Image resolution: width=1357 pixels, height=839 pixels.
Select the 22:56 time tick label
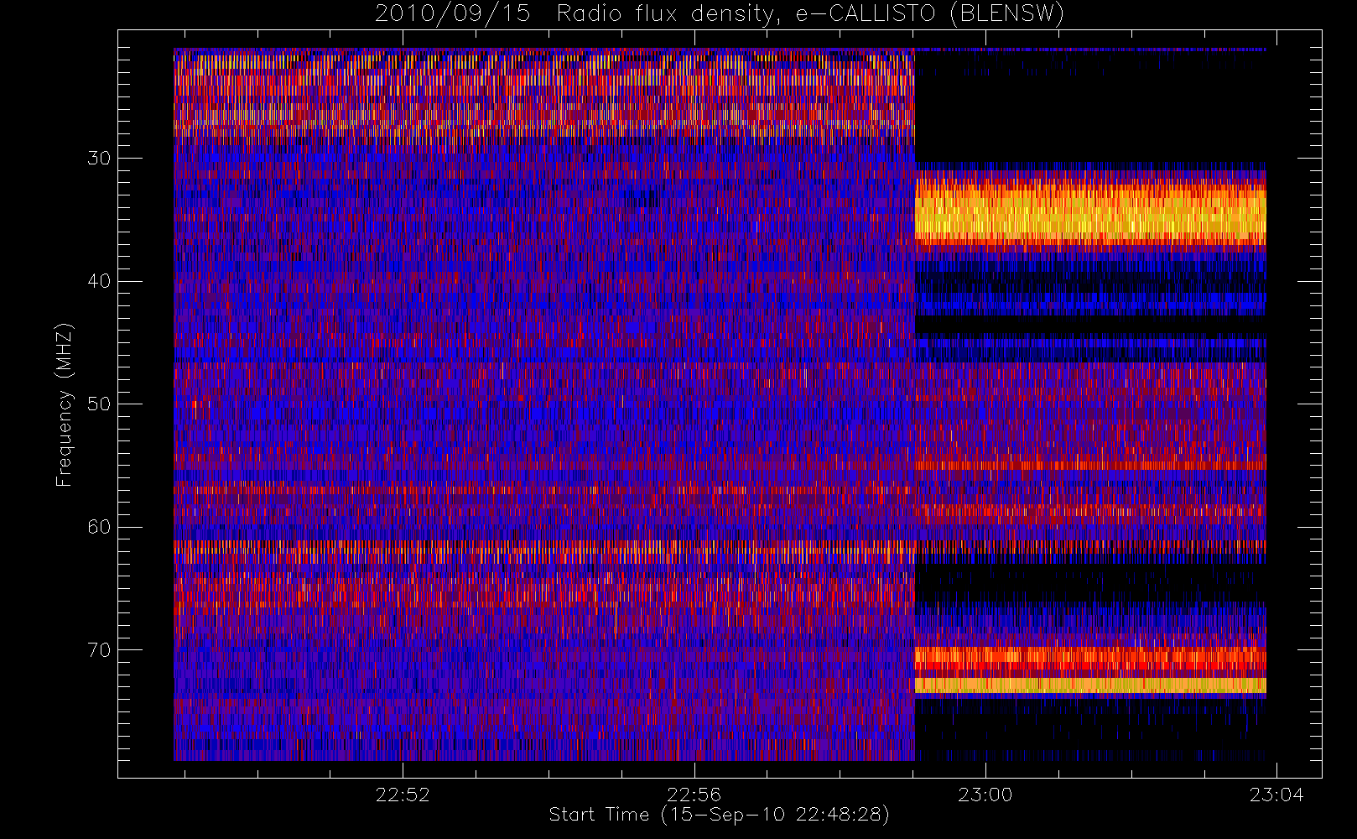[694, 795]
